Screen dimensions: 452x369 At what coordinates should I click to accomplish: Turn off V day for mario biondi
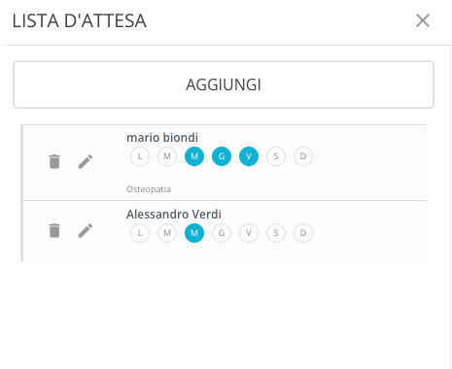(249, 156)
